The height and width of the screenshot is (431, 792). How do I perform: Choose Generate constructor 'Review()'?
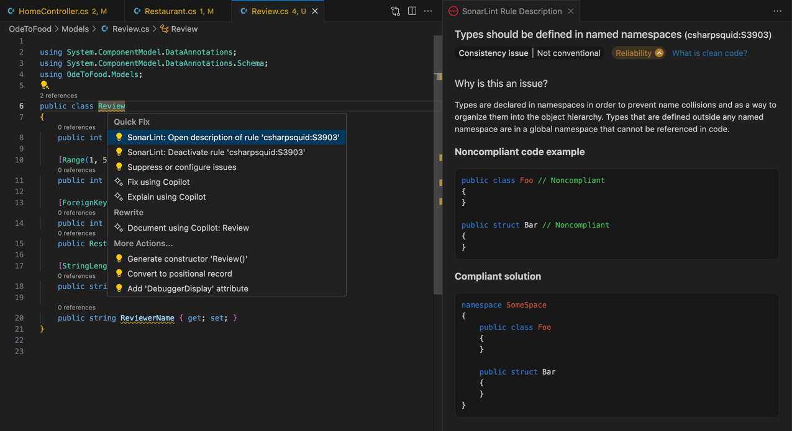tap(187, 259)
